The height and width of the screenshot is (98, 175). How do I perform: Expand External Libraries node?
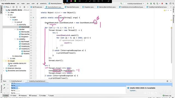(4, 68)
